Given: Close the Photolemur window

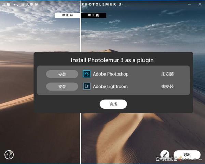Looking at the screenshot, I should click(x=200, y=4).
